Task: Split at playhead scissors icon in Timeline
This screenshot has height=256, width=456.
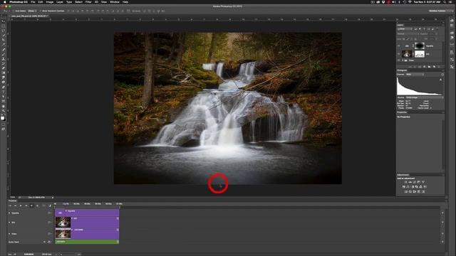Action: [x=44, y=206]
